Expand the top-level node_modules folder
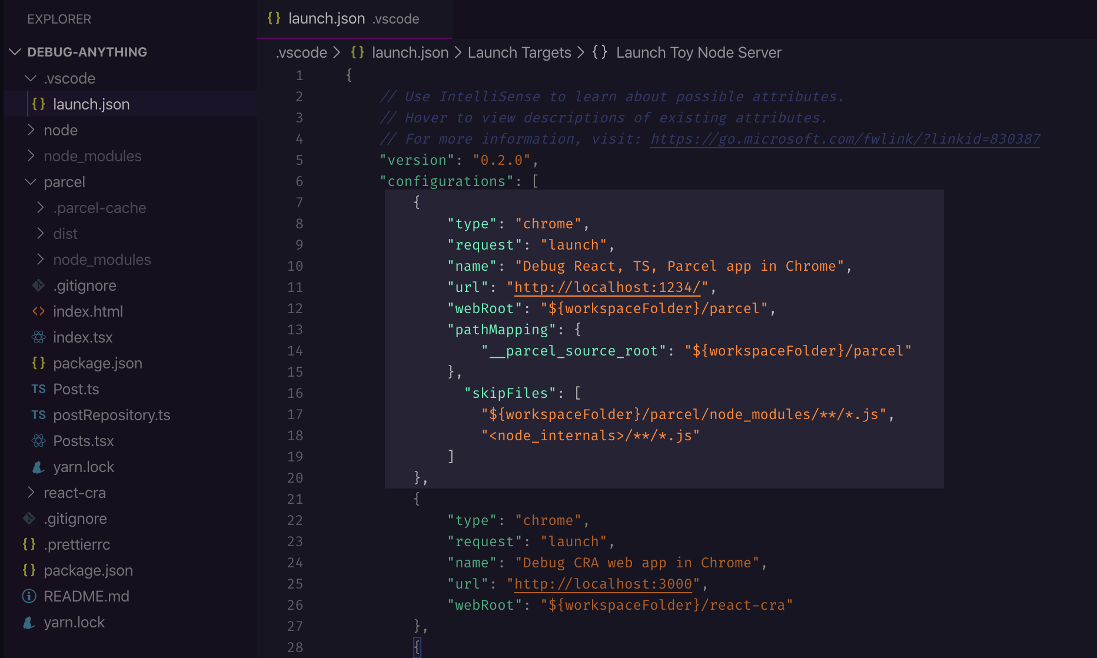Image resolution: width=1097 pixels, height=658 pixels. (x=31, y=156)
